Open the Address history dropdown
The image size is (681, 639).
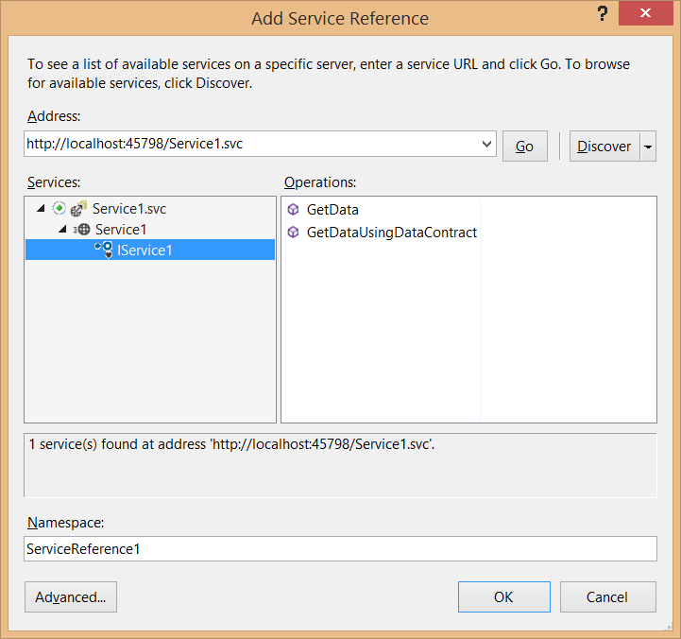pyautogui.click(x=486, y=144)
